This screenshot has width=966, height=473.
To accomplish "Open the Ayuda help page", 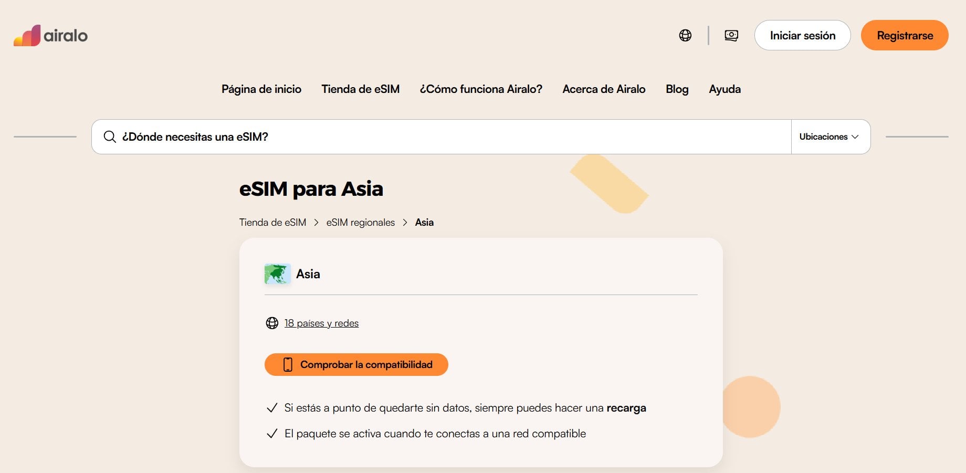I will click(x=724, y=89).
